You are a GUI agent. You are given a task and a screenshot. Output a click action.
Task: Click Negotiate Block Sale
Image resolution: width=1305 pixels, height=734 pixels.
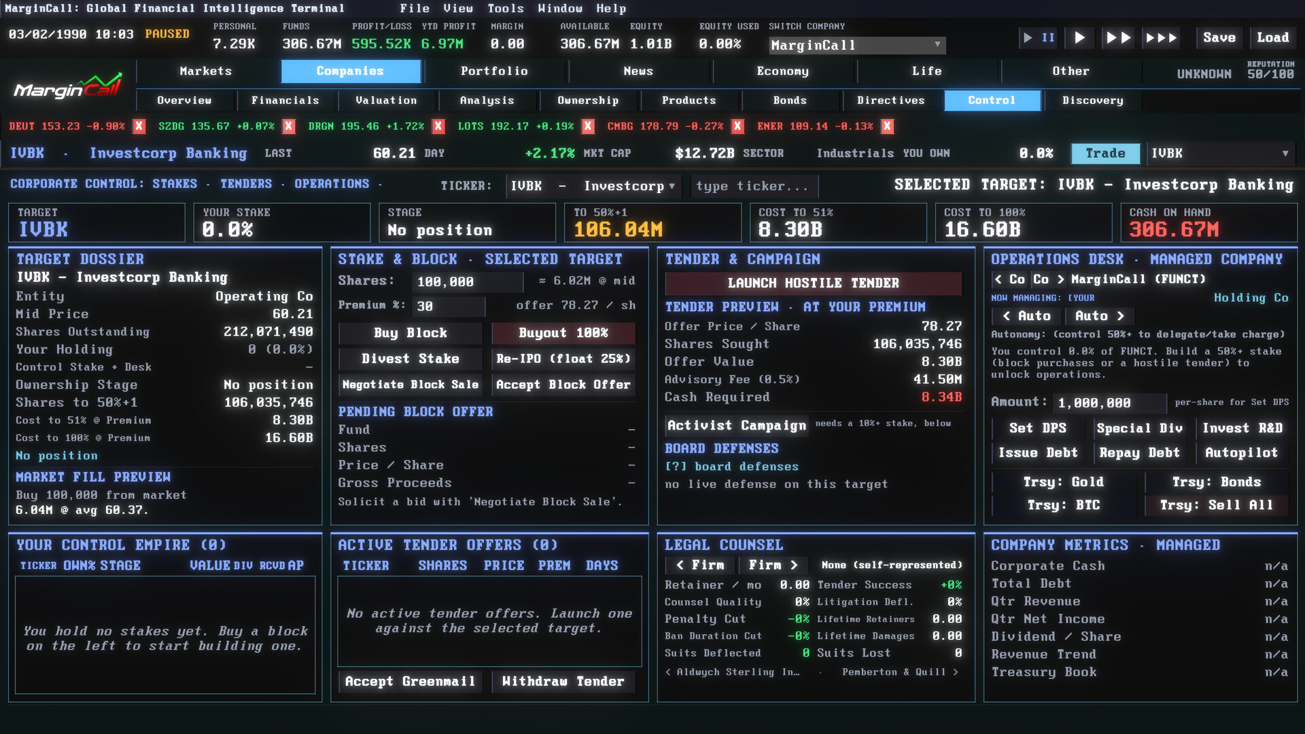[x=411, y=385]
